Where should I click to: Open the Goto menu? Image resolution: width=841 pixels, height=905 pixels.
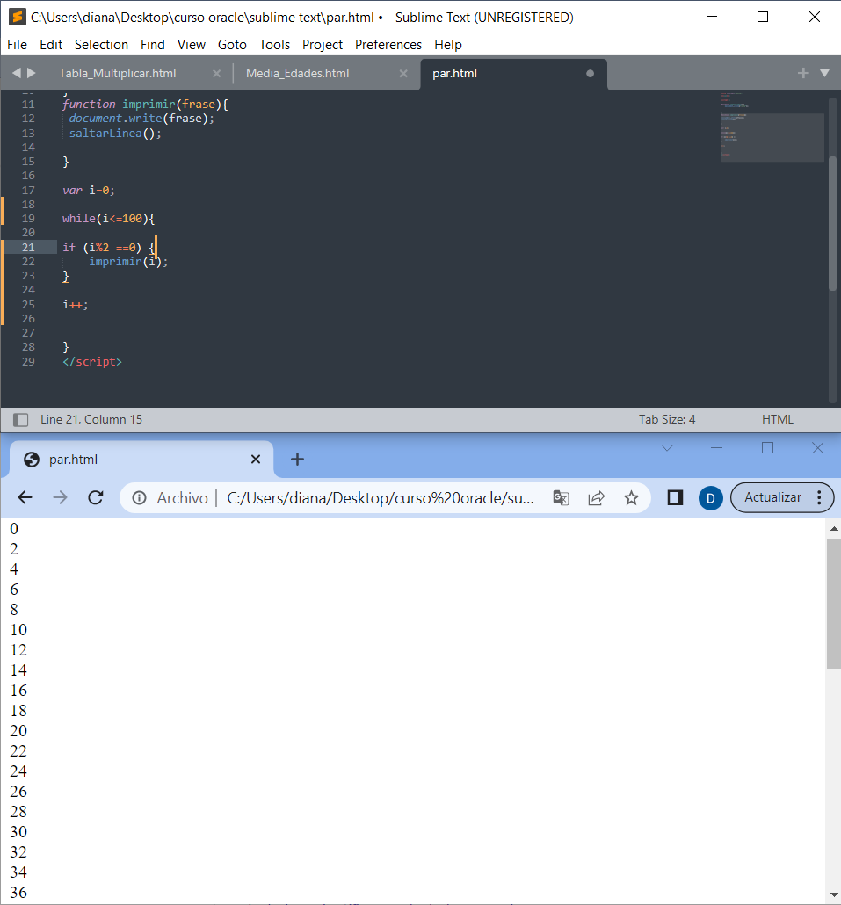tap(232, 45)
